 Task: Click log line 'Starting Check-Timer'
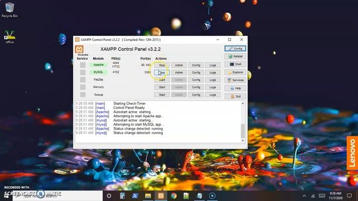tap(129, 103)
